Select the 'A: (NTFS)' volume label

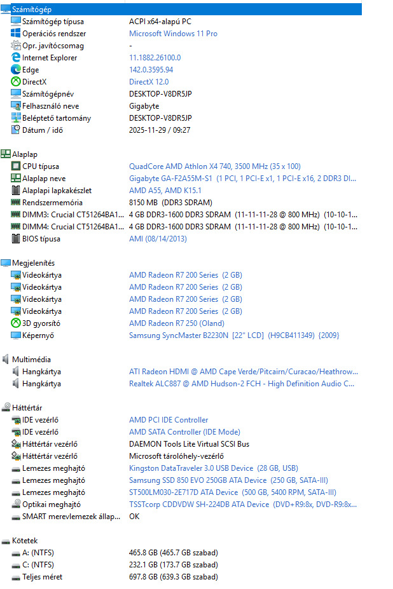[x=38, y=553]
